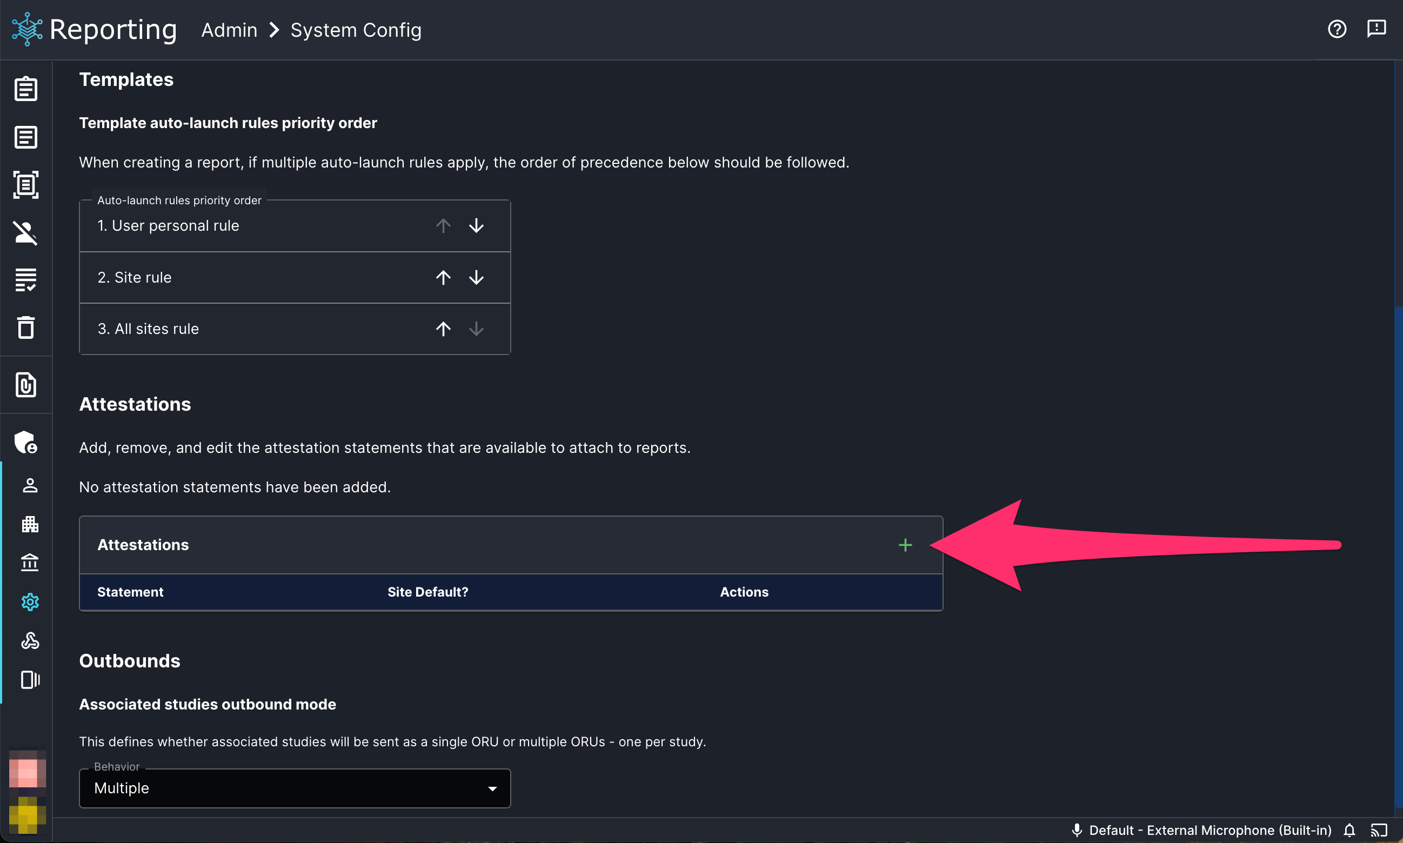Open the Behavior dropdown showing Multiple

coord(295,788)
